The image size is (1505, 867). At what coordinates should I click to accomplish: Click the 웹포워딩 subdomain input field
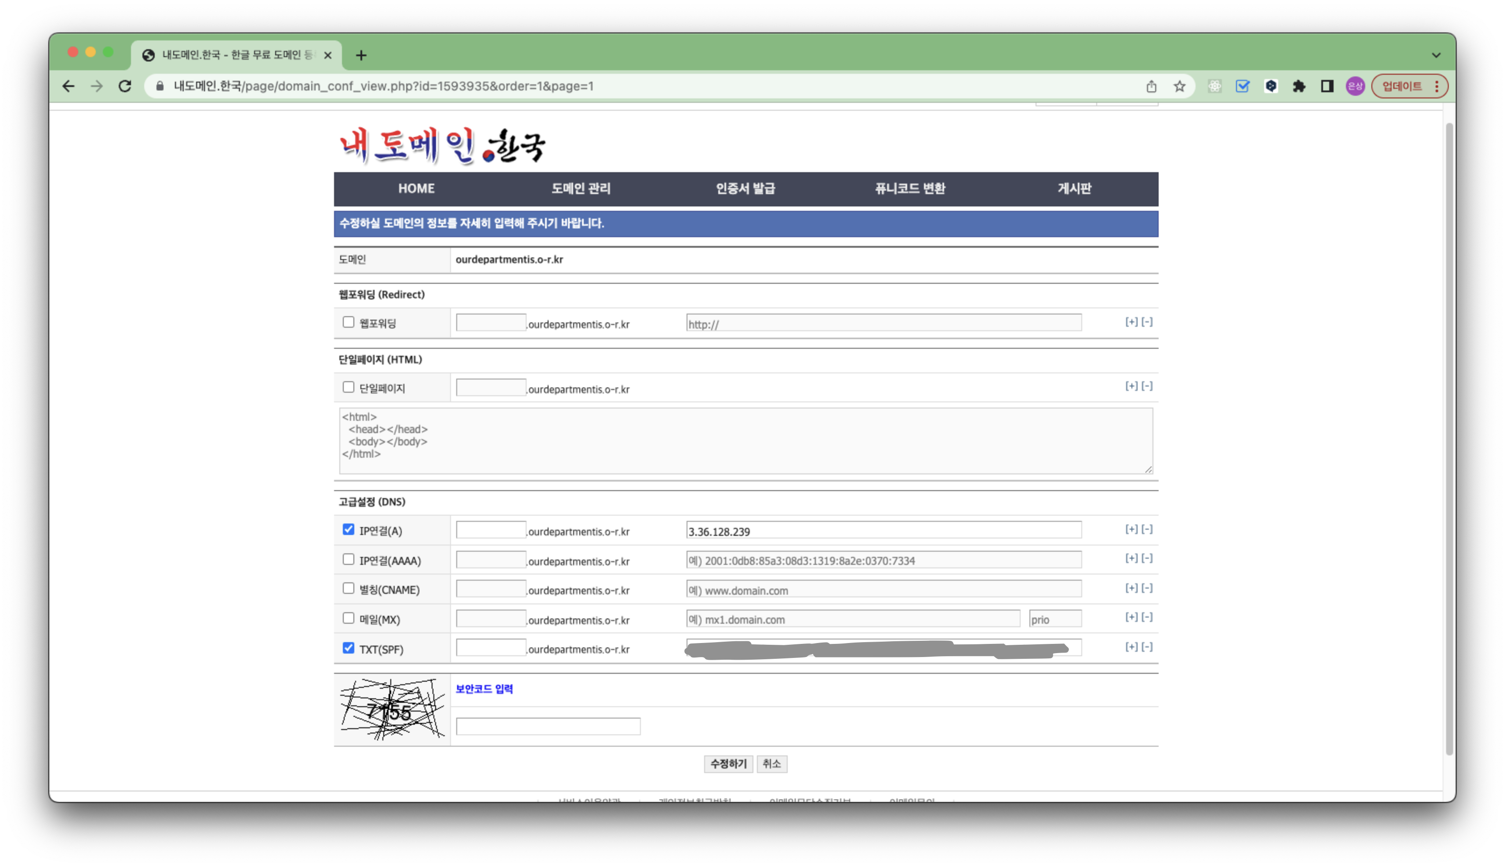[491, 323]
